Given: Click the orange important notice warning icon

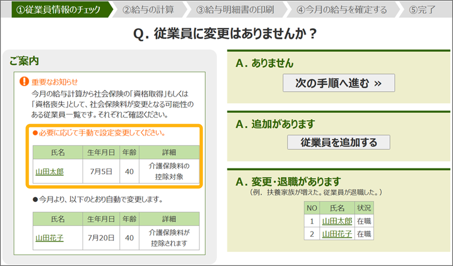Looking at the screenshot, I should coord(24,81).
